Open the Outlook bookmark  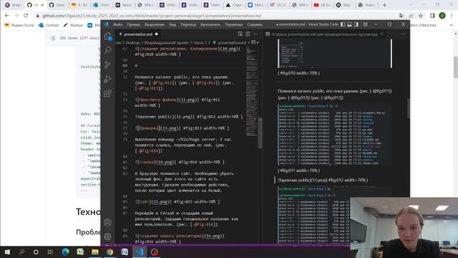tap(49, 25)
